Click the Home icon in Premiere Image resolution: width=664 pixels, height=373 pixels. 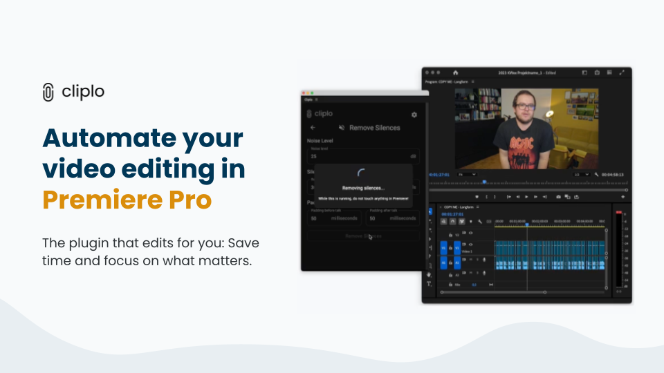[455, 73]
